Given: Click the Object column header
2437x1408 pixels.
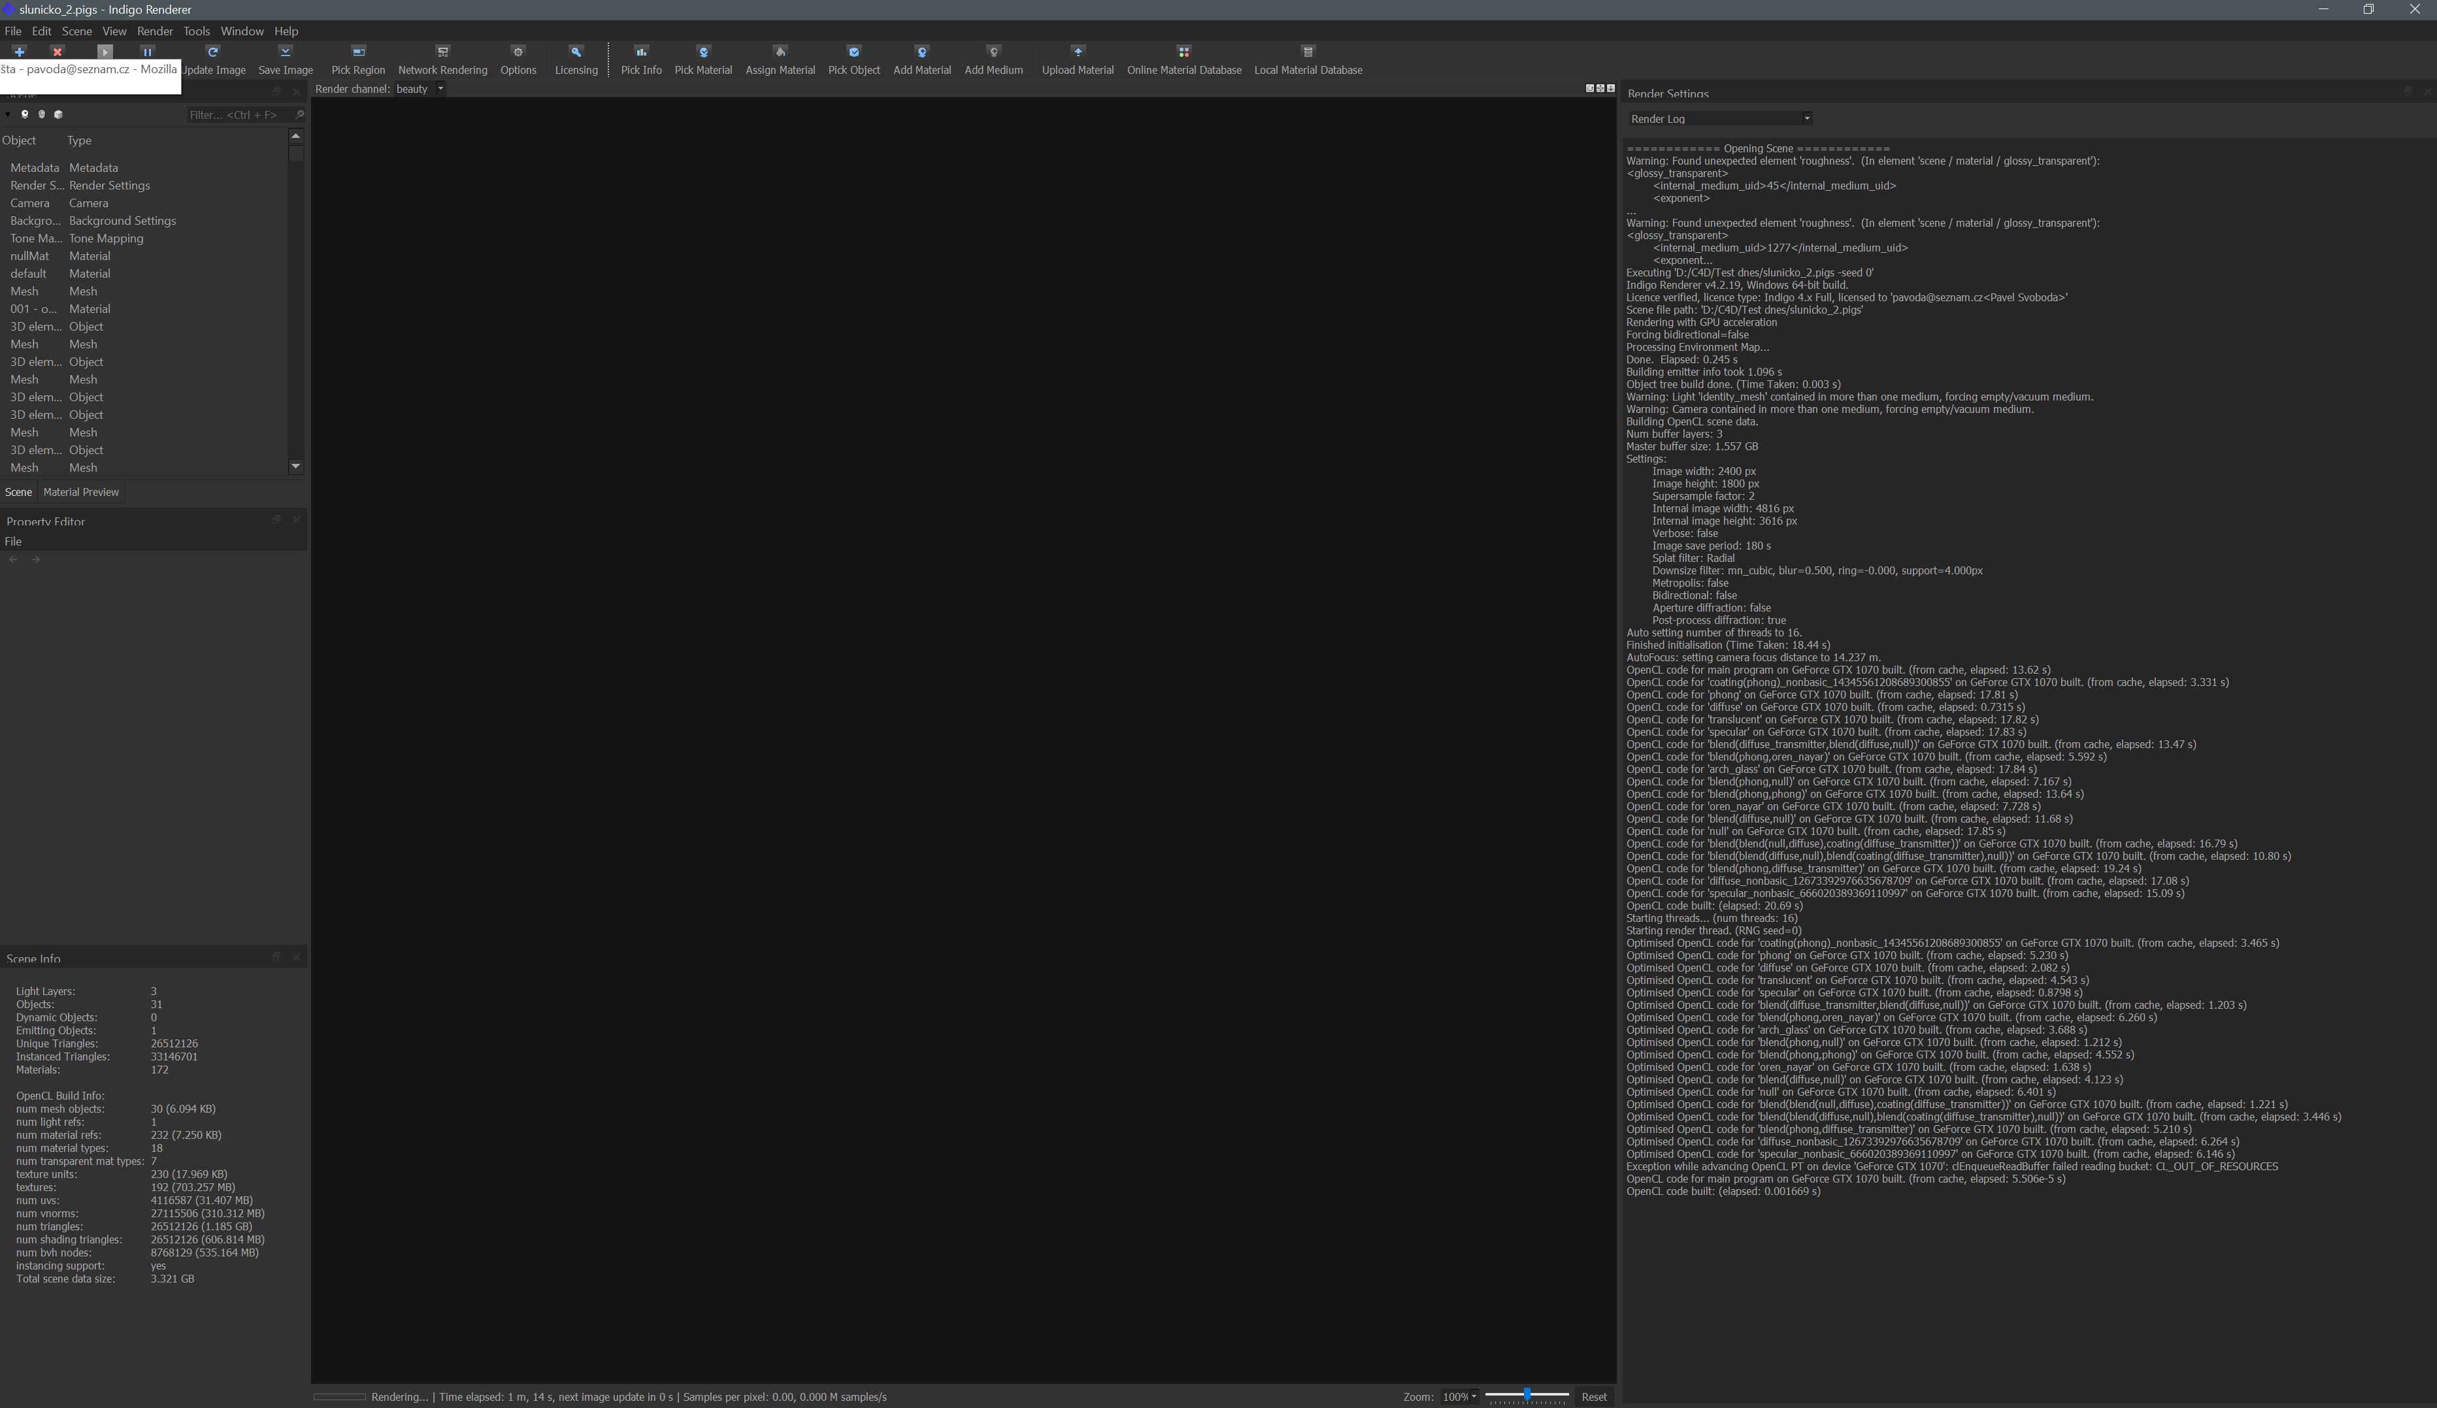Looking at the screenshot, I should point(20,140).
